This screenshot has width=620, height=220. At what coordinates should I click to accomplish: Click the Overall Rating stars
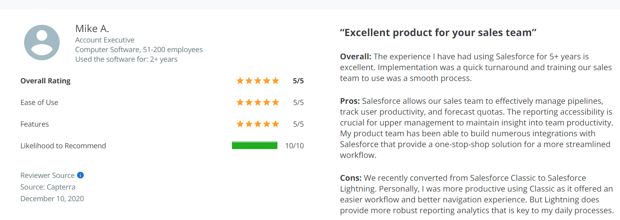[x=258, y=81]
